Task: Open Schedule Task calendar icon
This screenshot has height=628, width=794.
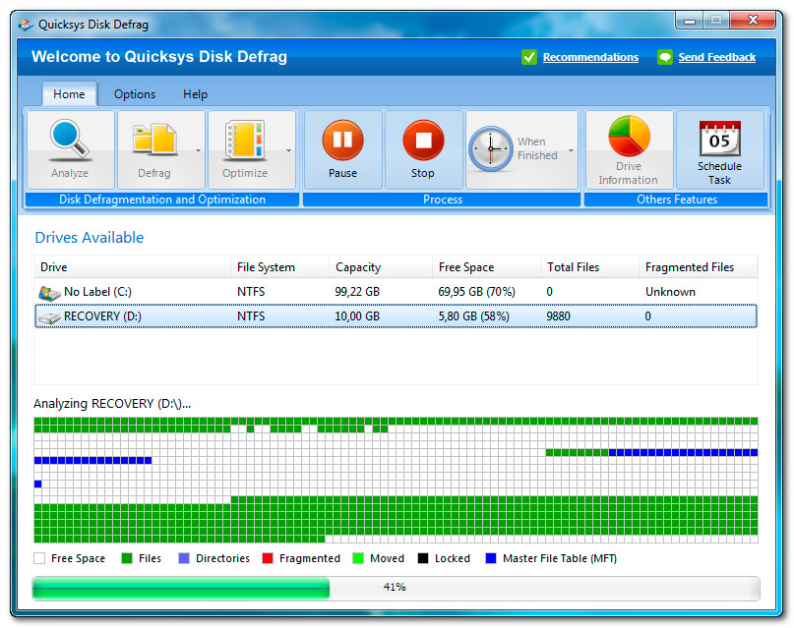Action: [x=719, y=139]
